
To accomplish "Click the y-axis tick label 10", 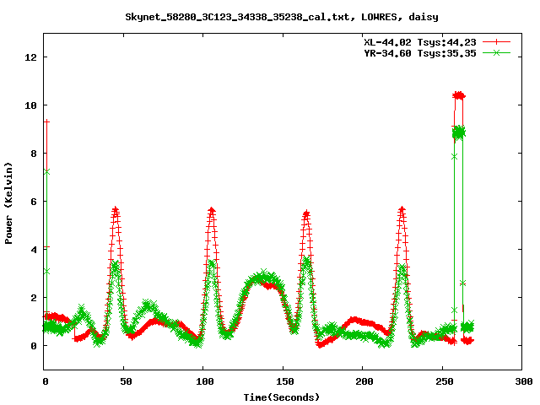I will [x=30, y=105].
